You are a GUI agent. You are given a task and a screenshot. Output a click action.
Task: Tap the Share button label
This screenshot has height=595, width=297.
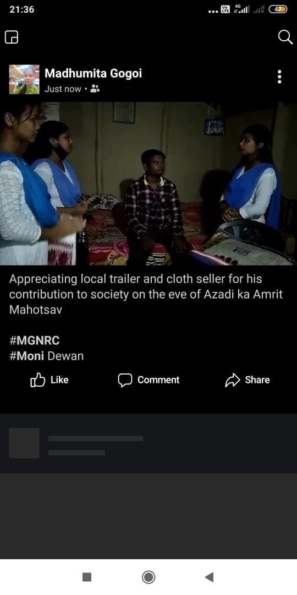(x=257, y=380)
